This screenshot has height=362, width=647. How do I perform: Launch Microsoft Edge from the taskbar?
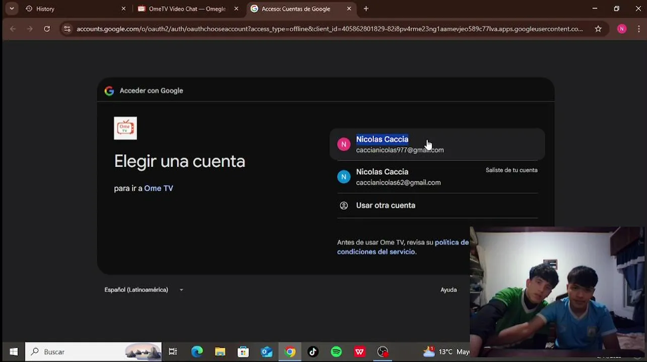(x=197, y=352)
